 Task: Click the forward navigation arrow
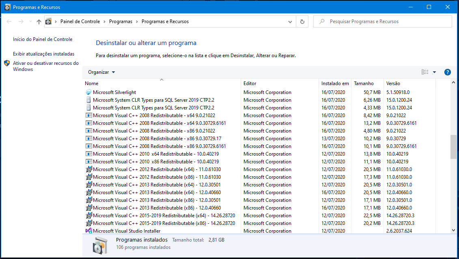click(21, 21)
